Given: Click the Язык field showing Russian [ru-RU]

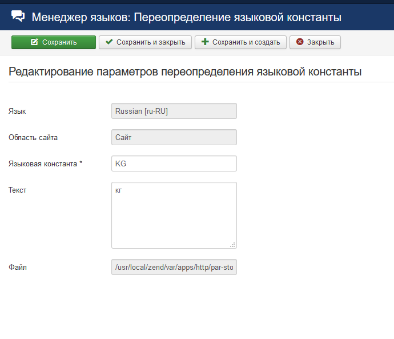Looking at the screenshot, I should click(x=174, y=111).
